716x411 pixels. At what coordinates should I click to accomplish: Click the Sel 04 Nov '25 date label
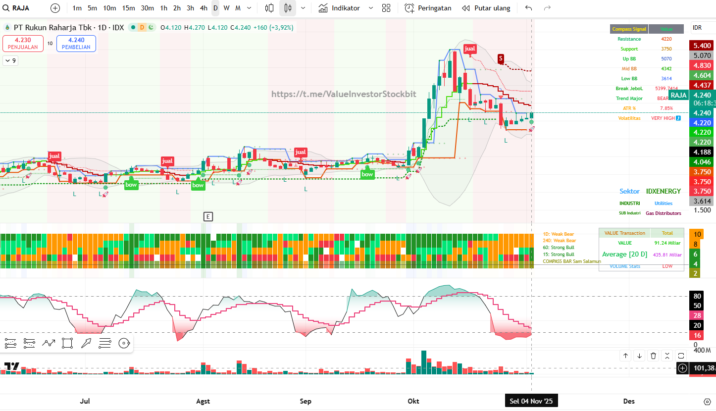[x=531, y=401]
